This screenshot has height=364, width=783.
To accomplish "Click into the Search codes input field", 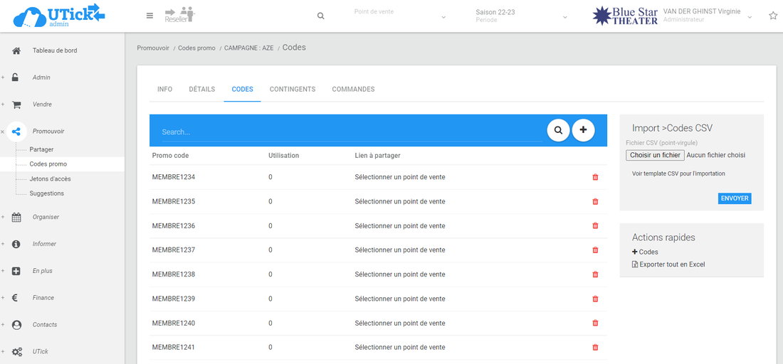I will [x=349, y=132].
